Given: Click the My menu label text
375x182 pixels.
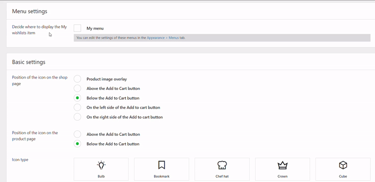Looking at the screenshot, I should point(95,28).
